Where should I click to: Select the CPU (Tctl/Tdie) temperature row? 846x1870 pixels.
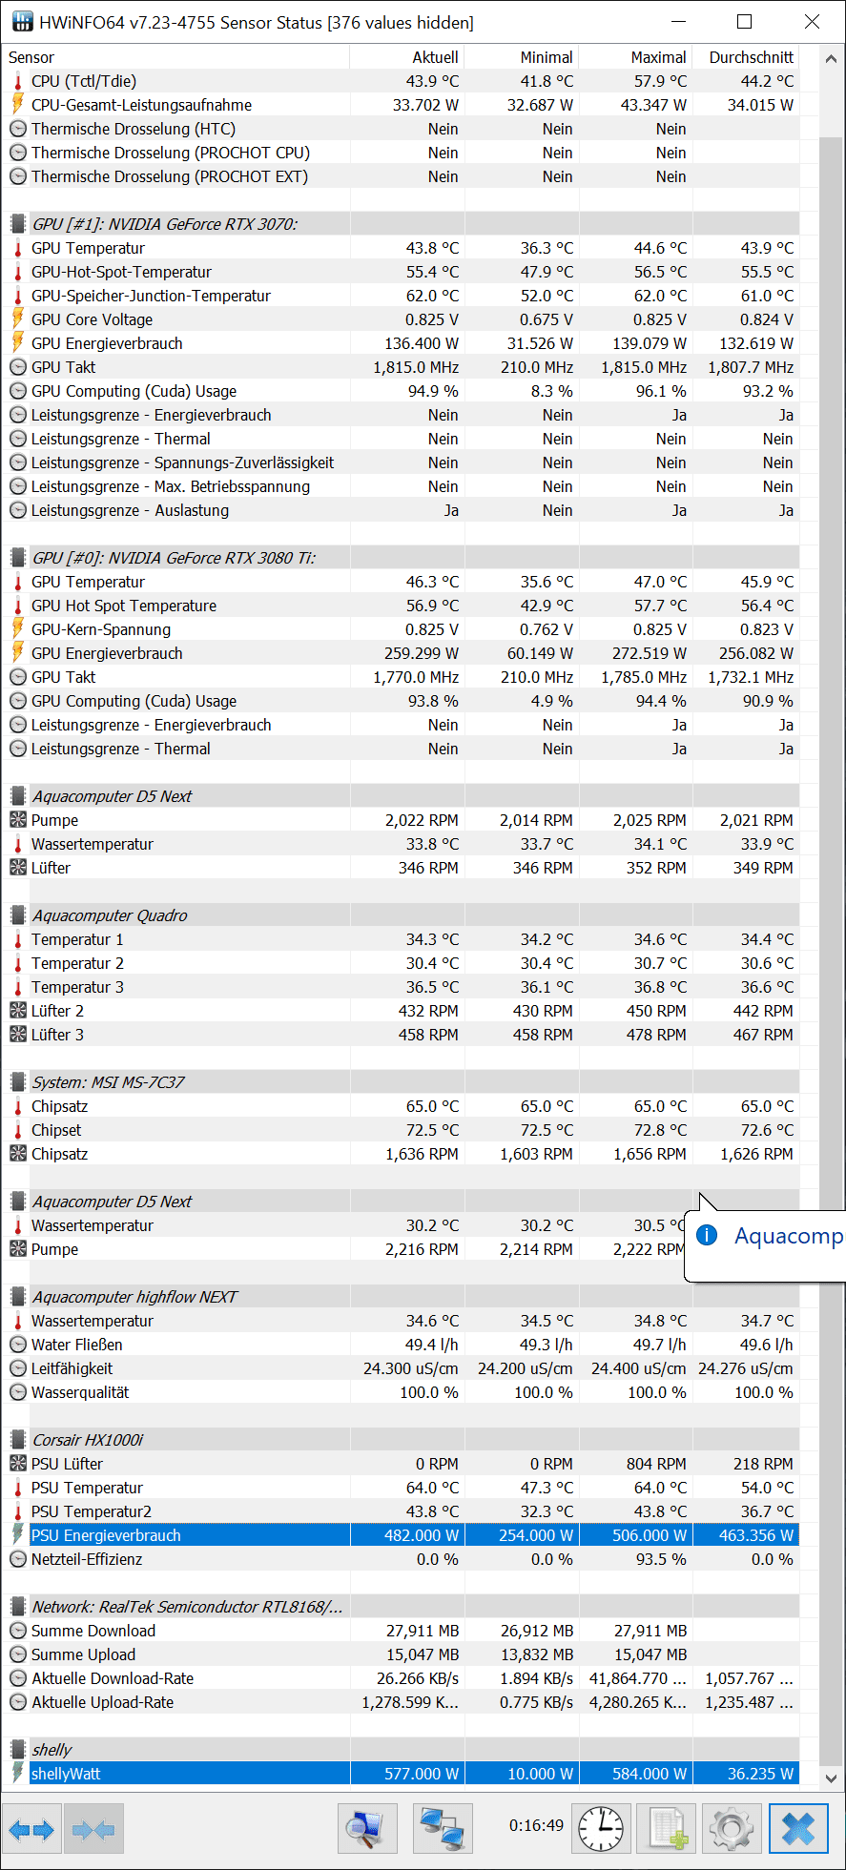[401, 81]
